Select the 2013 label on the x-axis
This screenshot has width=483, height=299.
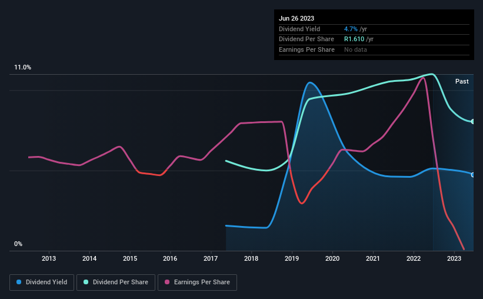click(x=49, y=258)
